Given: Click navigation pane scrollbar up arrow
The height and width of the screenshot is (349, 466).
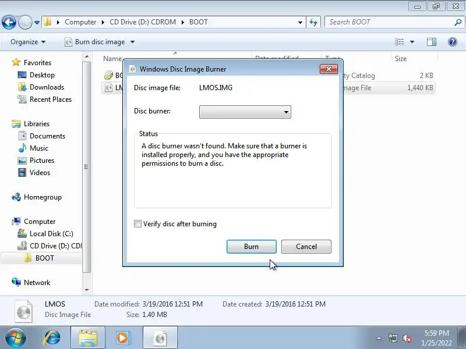Looking at the screenshot, I should click(x=86, y=56).
